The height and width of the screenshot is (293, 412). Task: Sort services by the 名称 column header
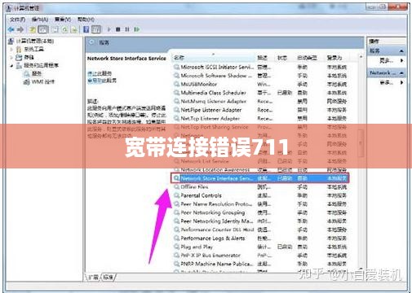point(214,58)
